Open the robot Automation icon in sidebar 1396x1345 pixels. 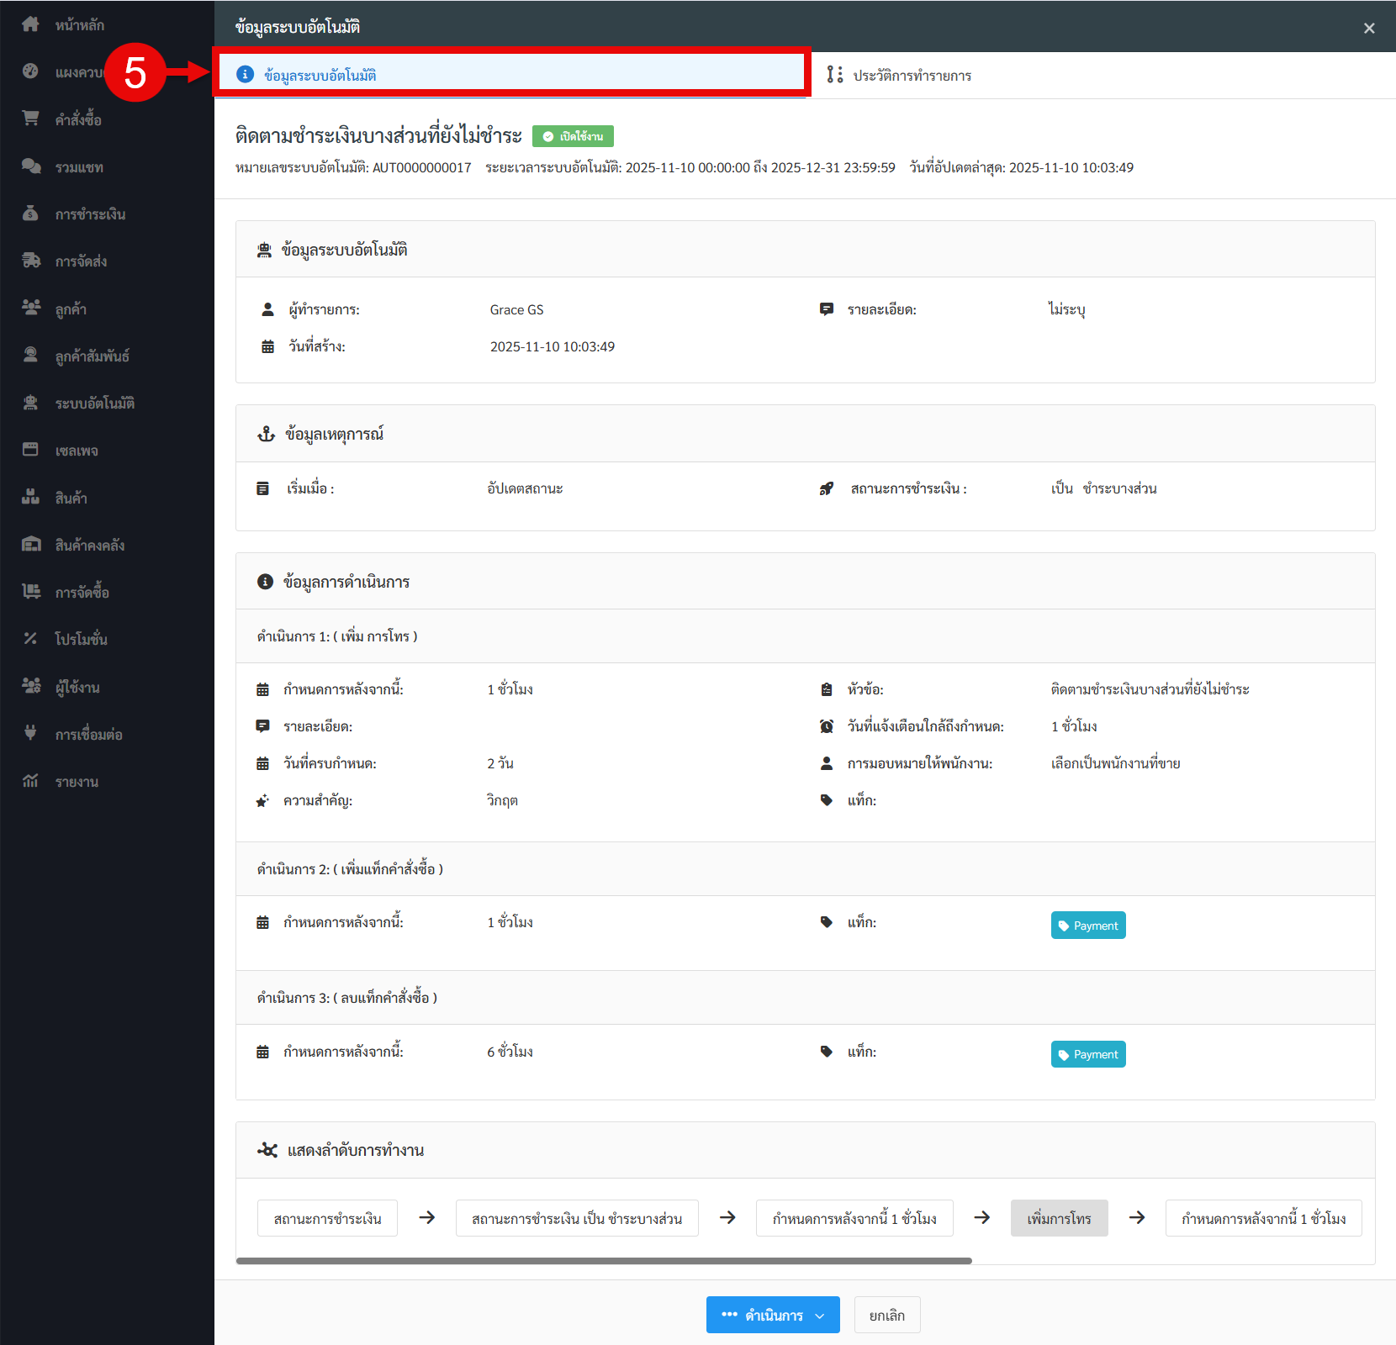[x=30, y=403]
